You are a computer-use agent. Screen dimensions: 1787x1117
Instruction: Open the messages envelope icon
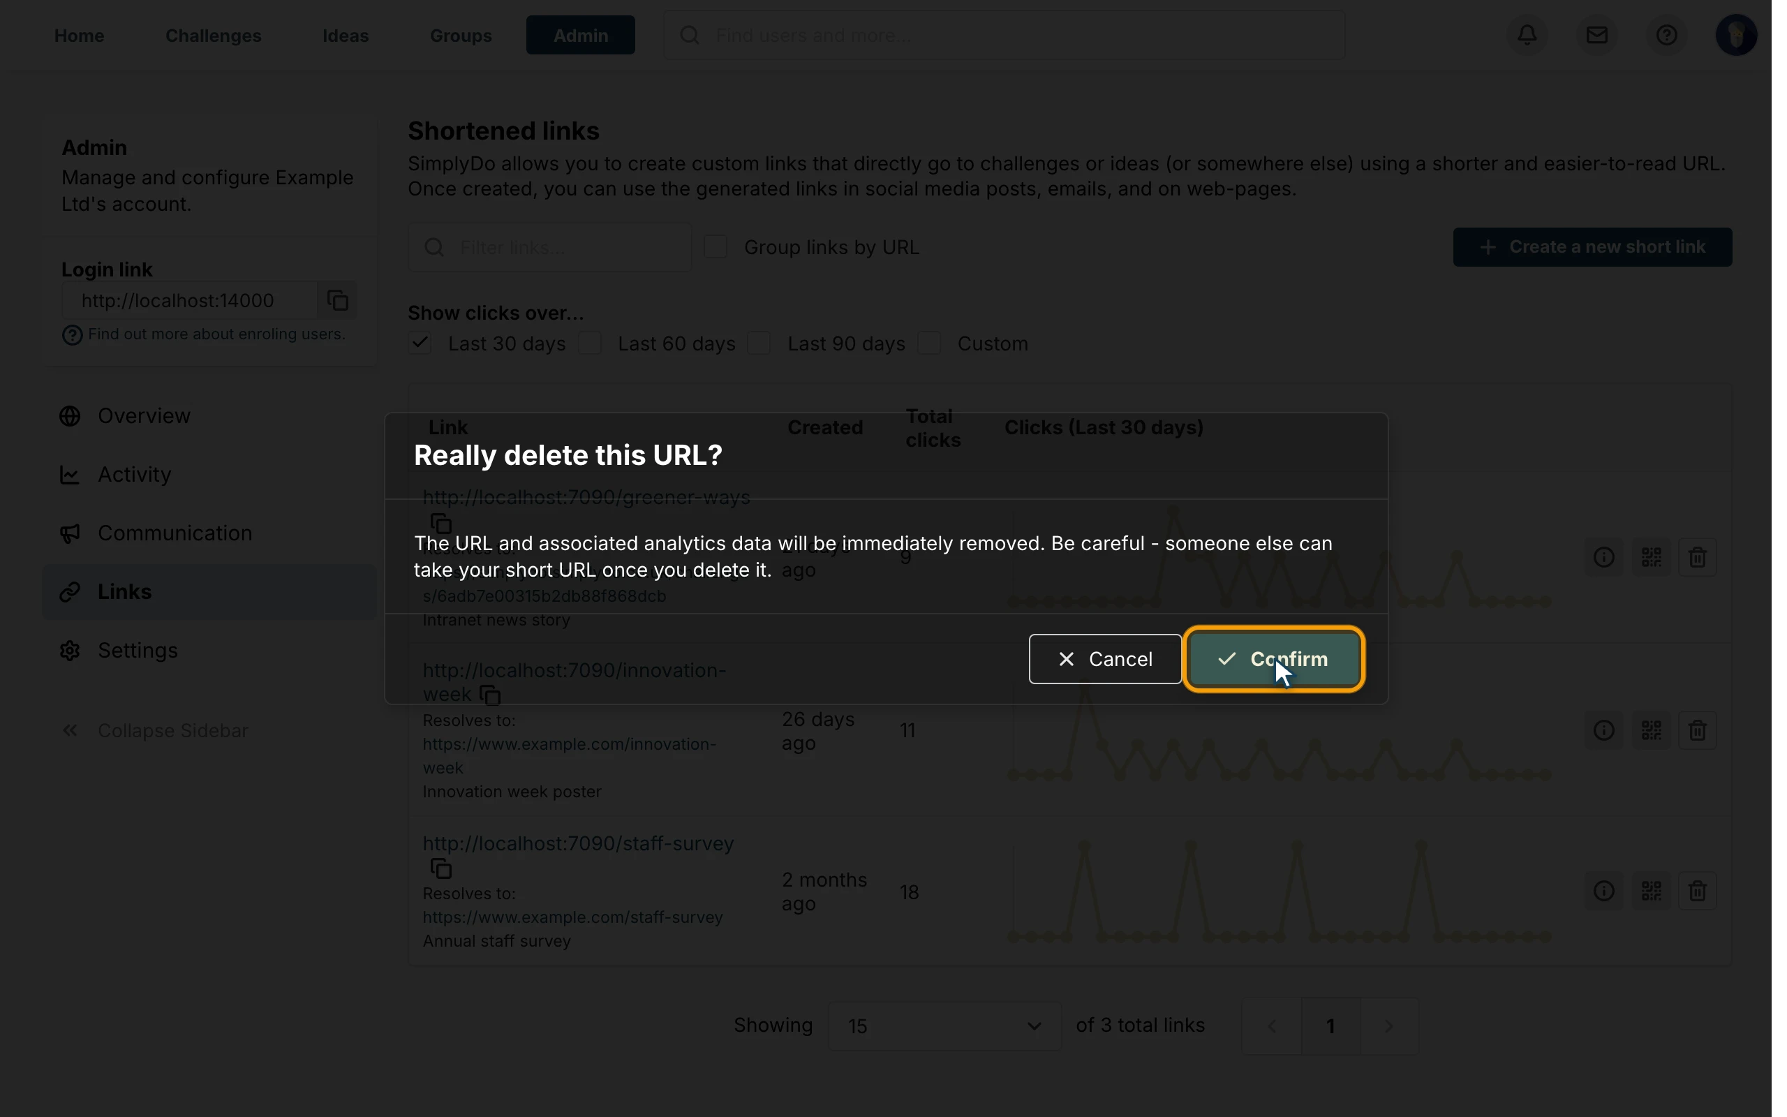1596,35
